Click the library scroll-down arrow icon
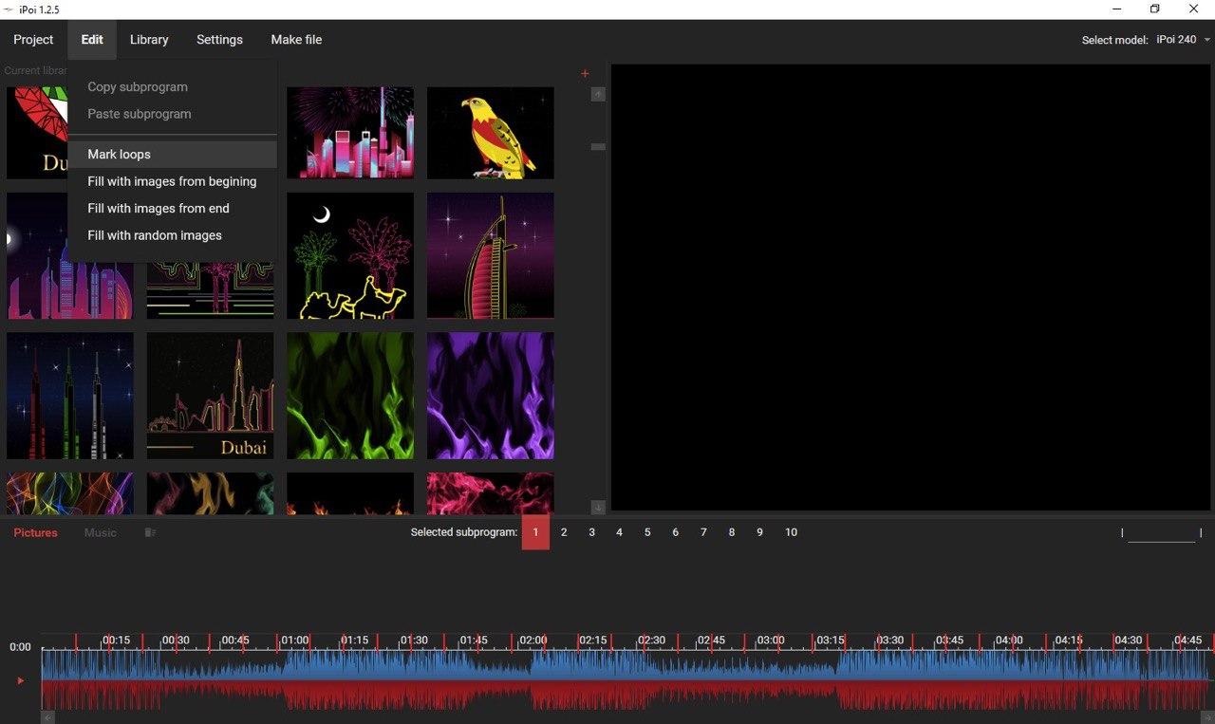 click(x=598, y=508)
